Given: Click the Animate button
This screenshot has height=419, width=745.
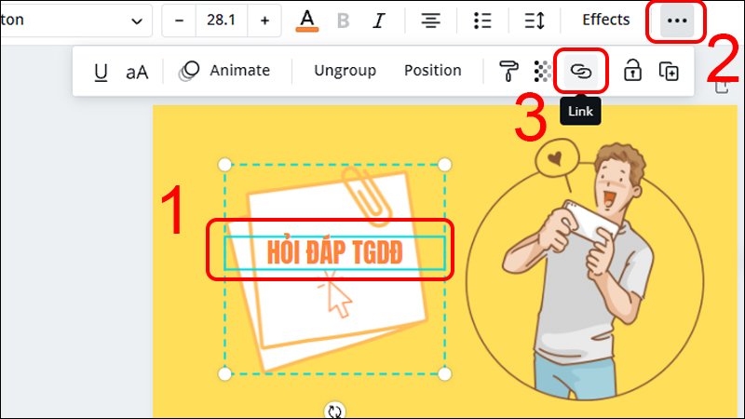Looking at the screenshot, I should click(x=224, y=71).
